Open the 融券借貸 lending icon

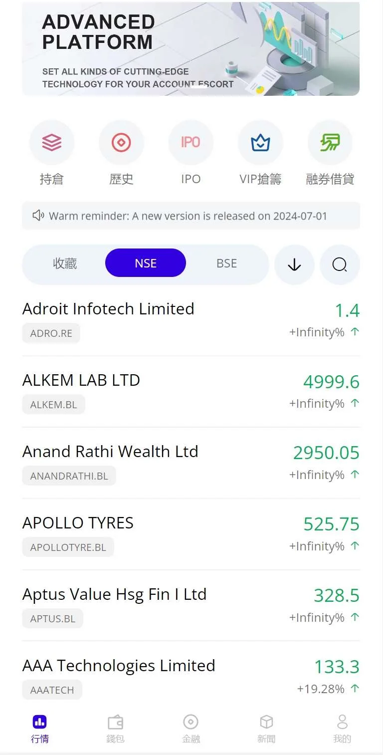[x=330, y=143]
